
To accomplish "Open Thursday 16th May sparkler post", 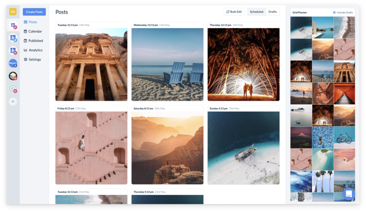I will [243, 64].
